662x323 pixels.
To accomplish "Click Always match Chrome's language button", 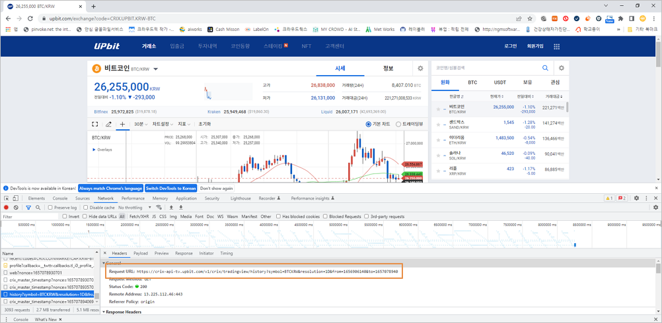I will pyautogui.click(x=110, y=189).
